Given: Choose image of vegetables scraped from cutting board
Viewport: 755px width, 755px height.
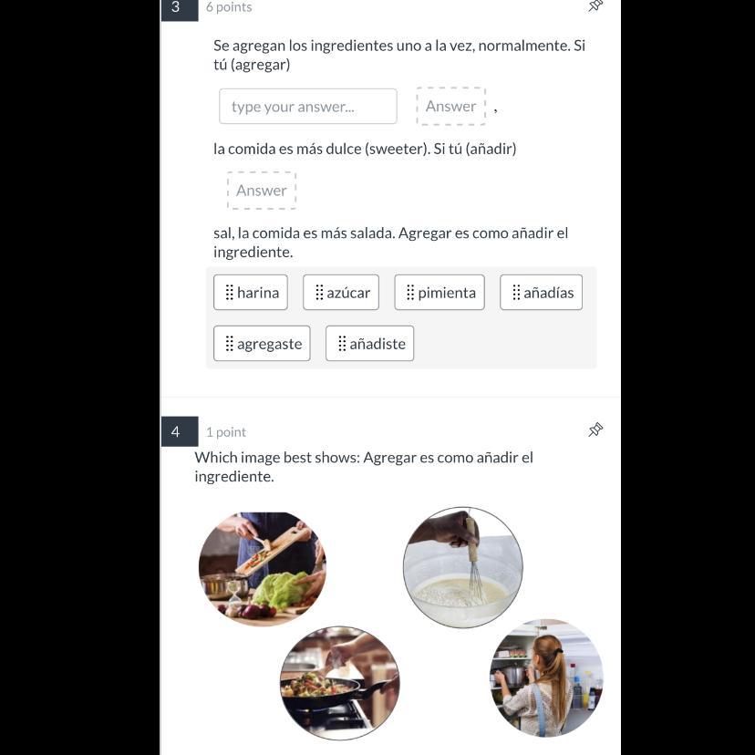Looking at the screenshot, I should click(x=263, y=569).
